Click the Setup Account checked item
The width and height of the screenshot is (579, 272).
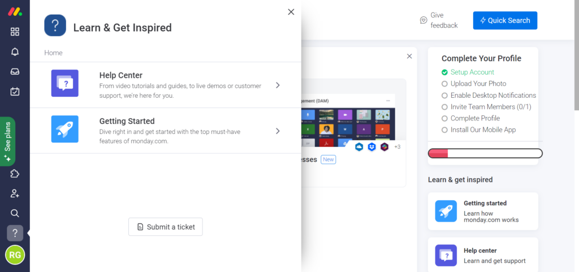point(468,72)
